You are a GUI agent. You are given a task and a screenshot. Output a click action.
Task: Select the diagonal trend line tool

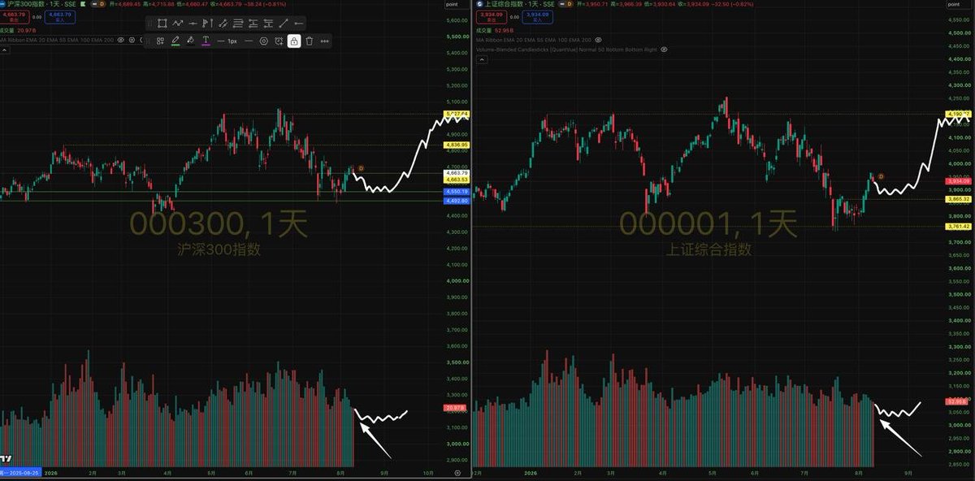click(x=284, y=23)
